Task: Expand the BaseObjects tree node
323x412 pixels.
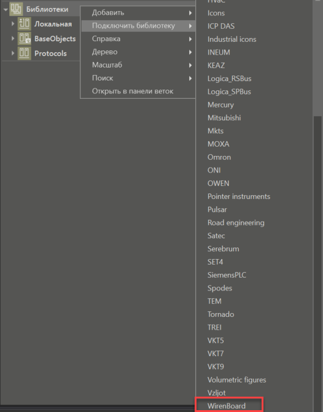Action: pos(13,38)
